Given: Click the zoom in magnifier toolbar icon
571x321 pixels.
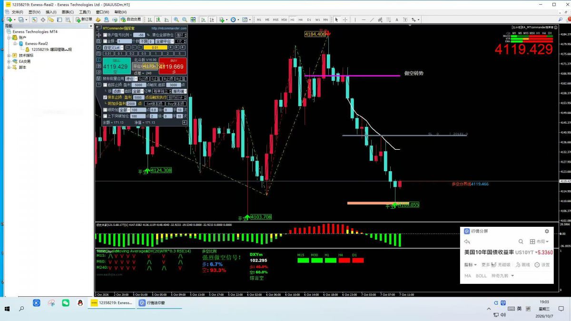Looking at the screenshot, I should click(176, 19).
